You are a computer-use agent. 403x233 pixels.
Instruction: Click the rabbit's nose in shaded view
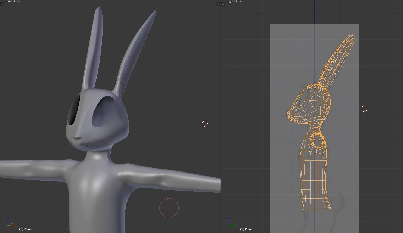tap(77, 138)
